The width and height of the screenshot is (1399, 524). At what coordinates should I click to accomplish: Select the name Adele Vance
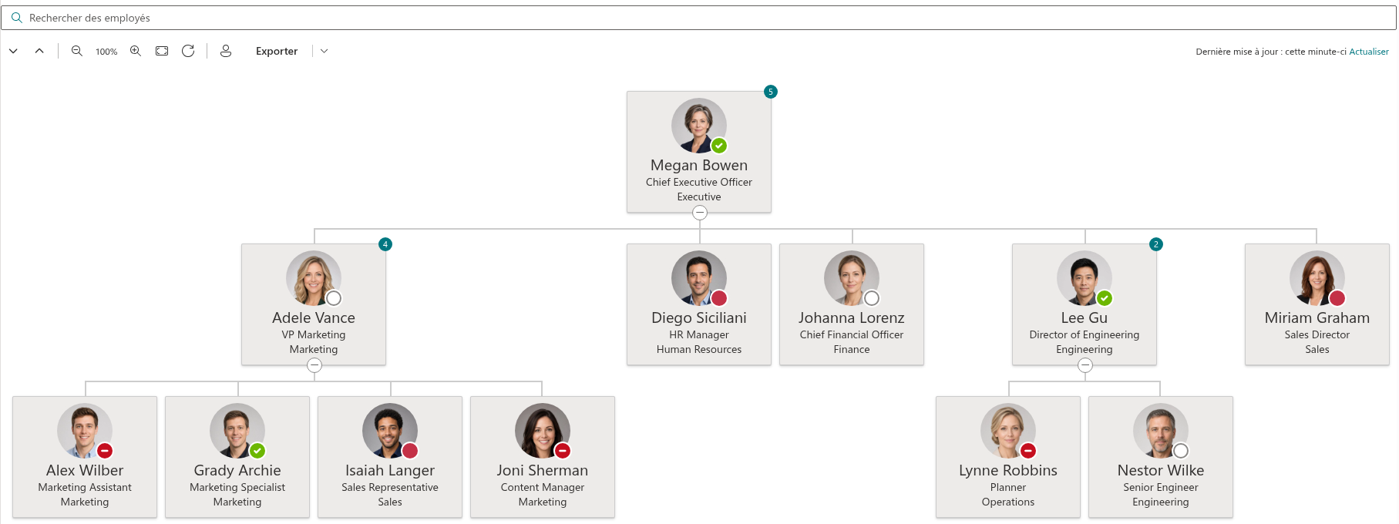click(x=314, y=317)
